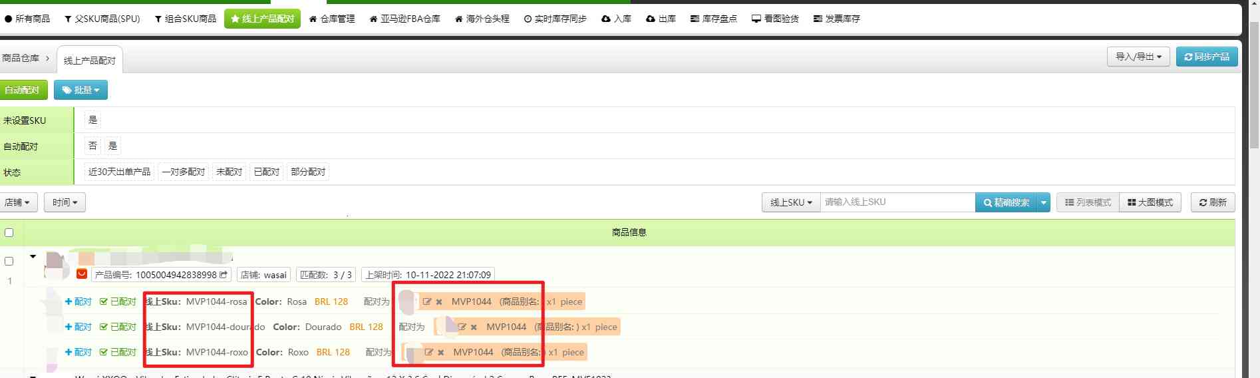Edit the pairing for Rosa variant
This screenshot has width=1260, height=378.
[x=427, y=301]
